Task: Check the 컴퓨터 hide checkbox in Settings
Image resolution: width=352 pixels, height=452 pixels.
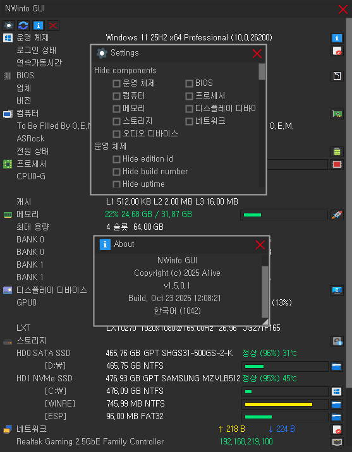Action: [116, 97]
